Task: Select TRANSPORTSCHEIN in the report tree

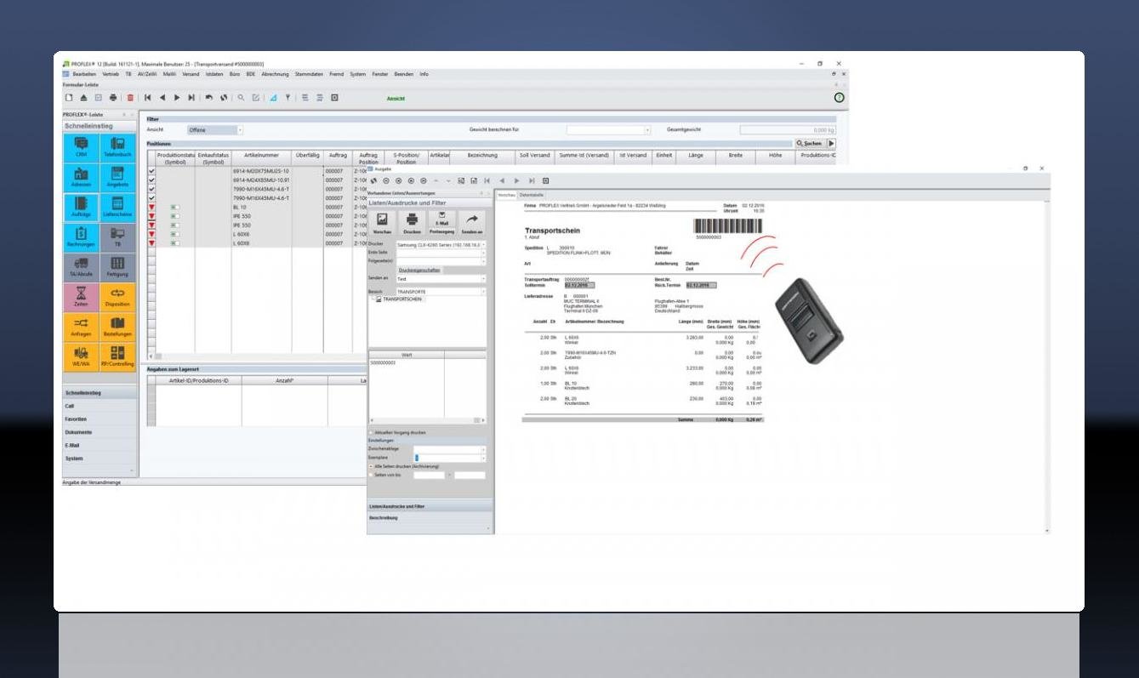Action: [x=402, y=299]
